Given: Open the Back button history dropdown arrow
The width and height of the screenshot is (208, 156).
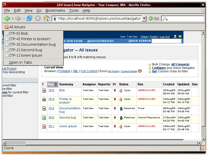Looking at the screenshot, I should 13,18.
